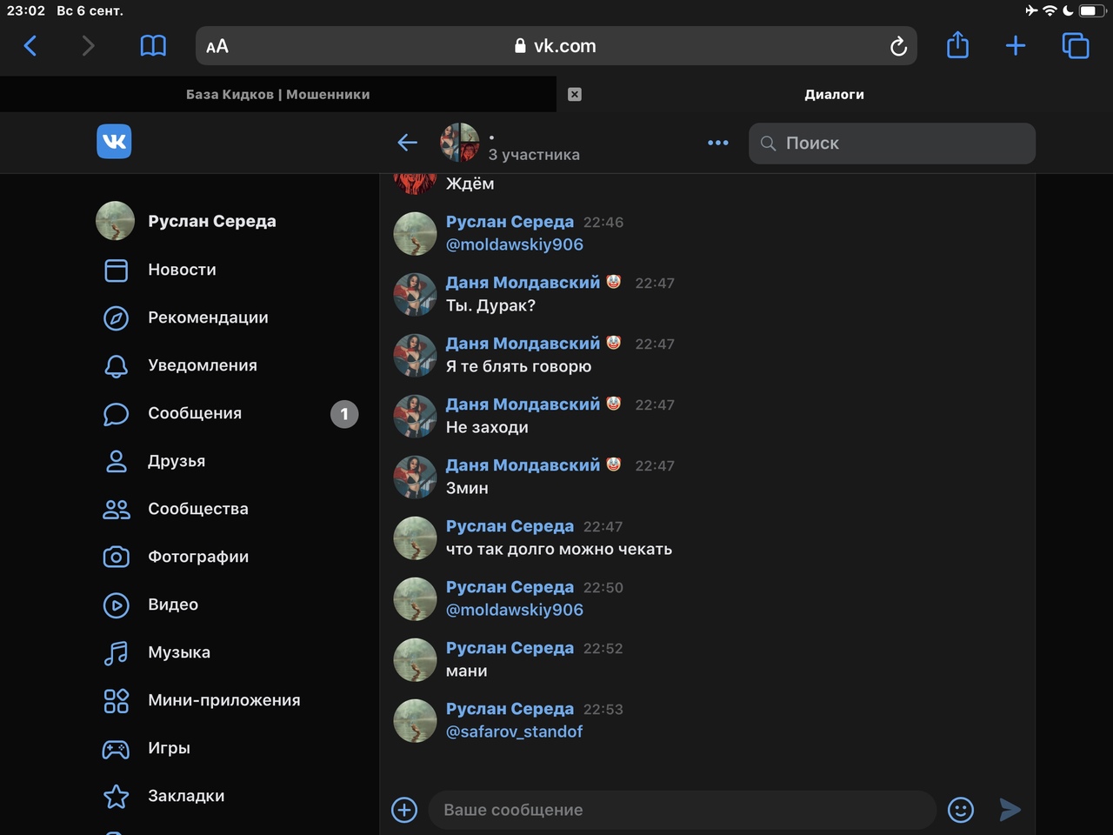Click the attach file plus icon
The image size is (1113, 835).
pyautogui.click(x=404, y=810)
